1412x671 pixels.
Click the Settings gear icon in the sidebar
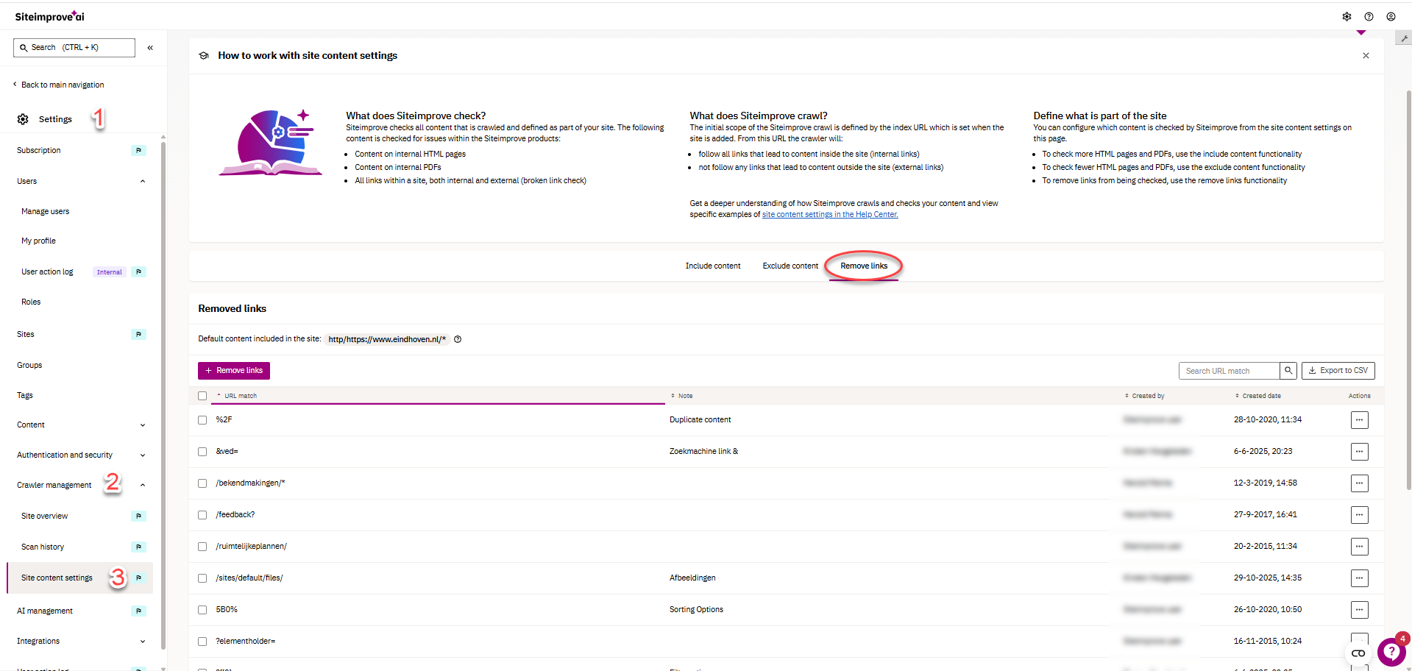click(23, 119)
